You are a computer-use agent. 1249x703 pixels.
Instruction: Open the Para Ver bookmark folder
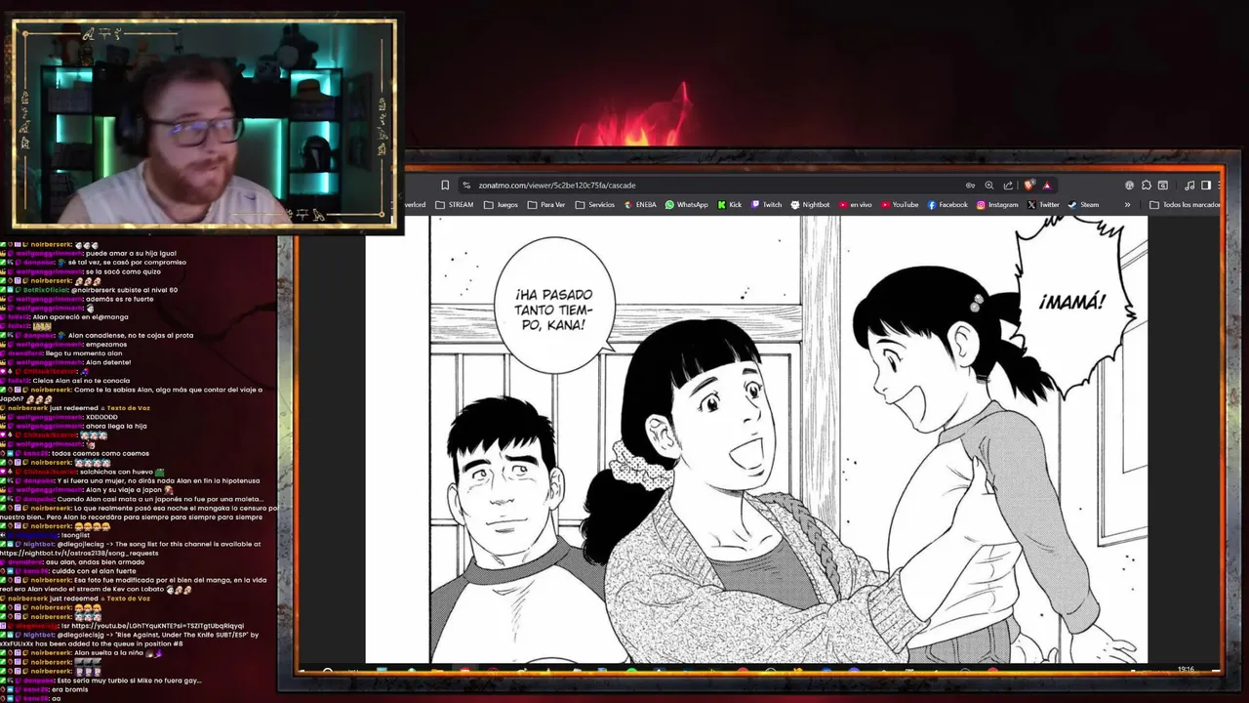coord(546,205)
